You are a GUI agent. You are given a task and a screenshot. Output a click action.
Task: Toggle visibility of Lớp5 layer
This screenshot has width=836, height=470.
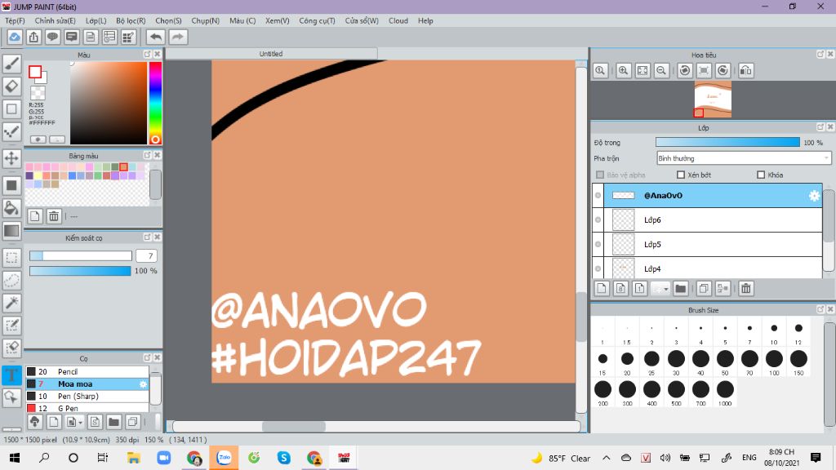tap(598, 244)
